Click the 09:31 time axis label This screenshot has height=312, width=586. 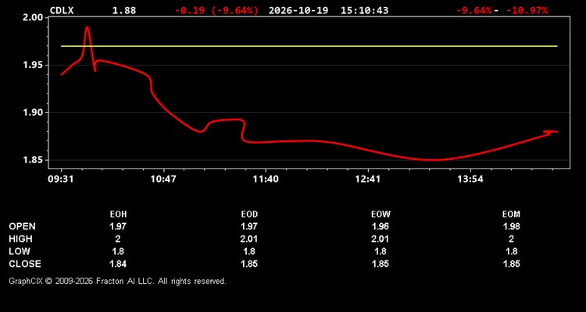click(x=61, y=179)
